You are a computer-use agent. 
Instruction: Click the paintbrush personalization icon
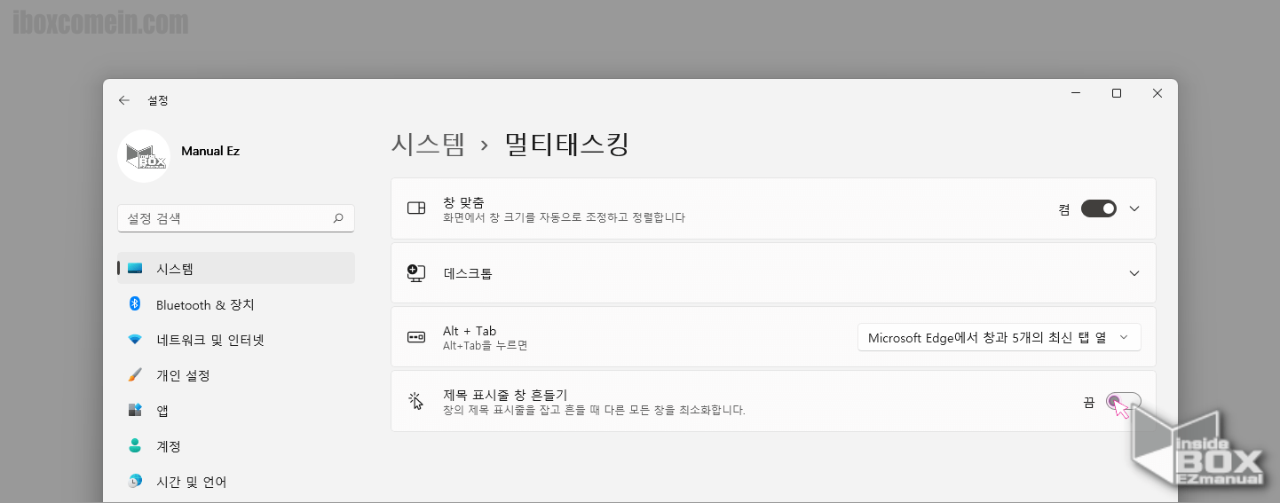click(x=135, y=375)
